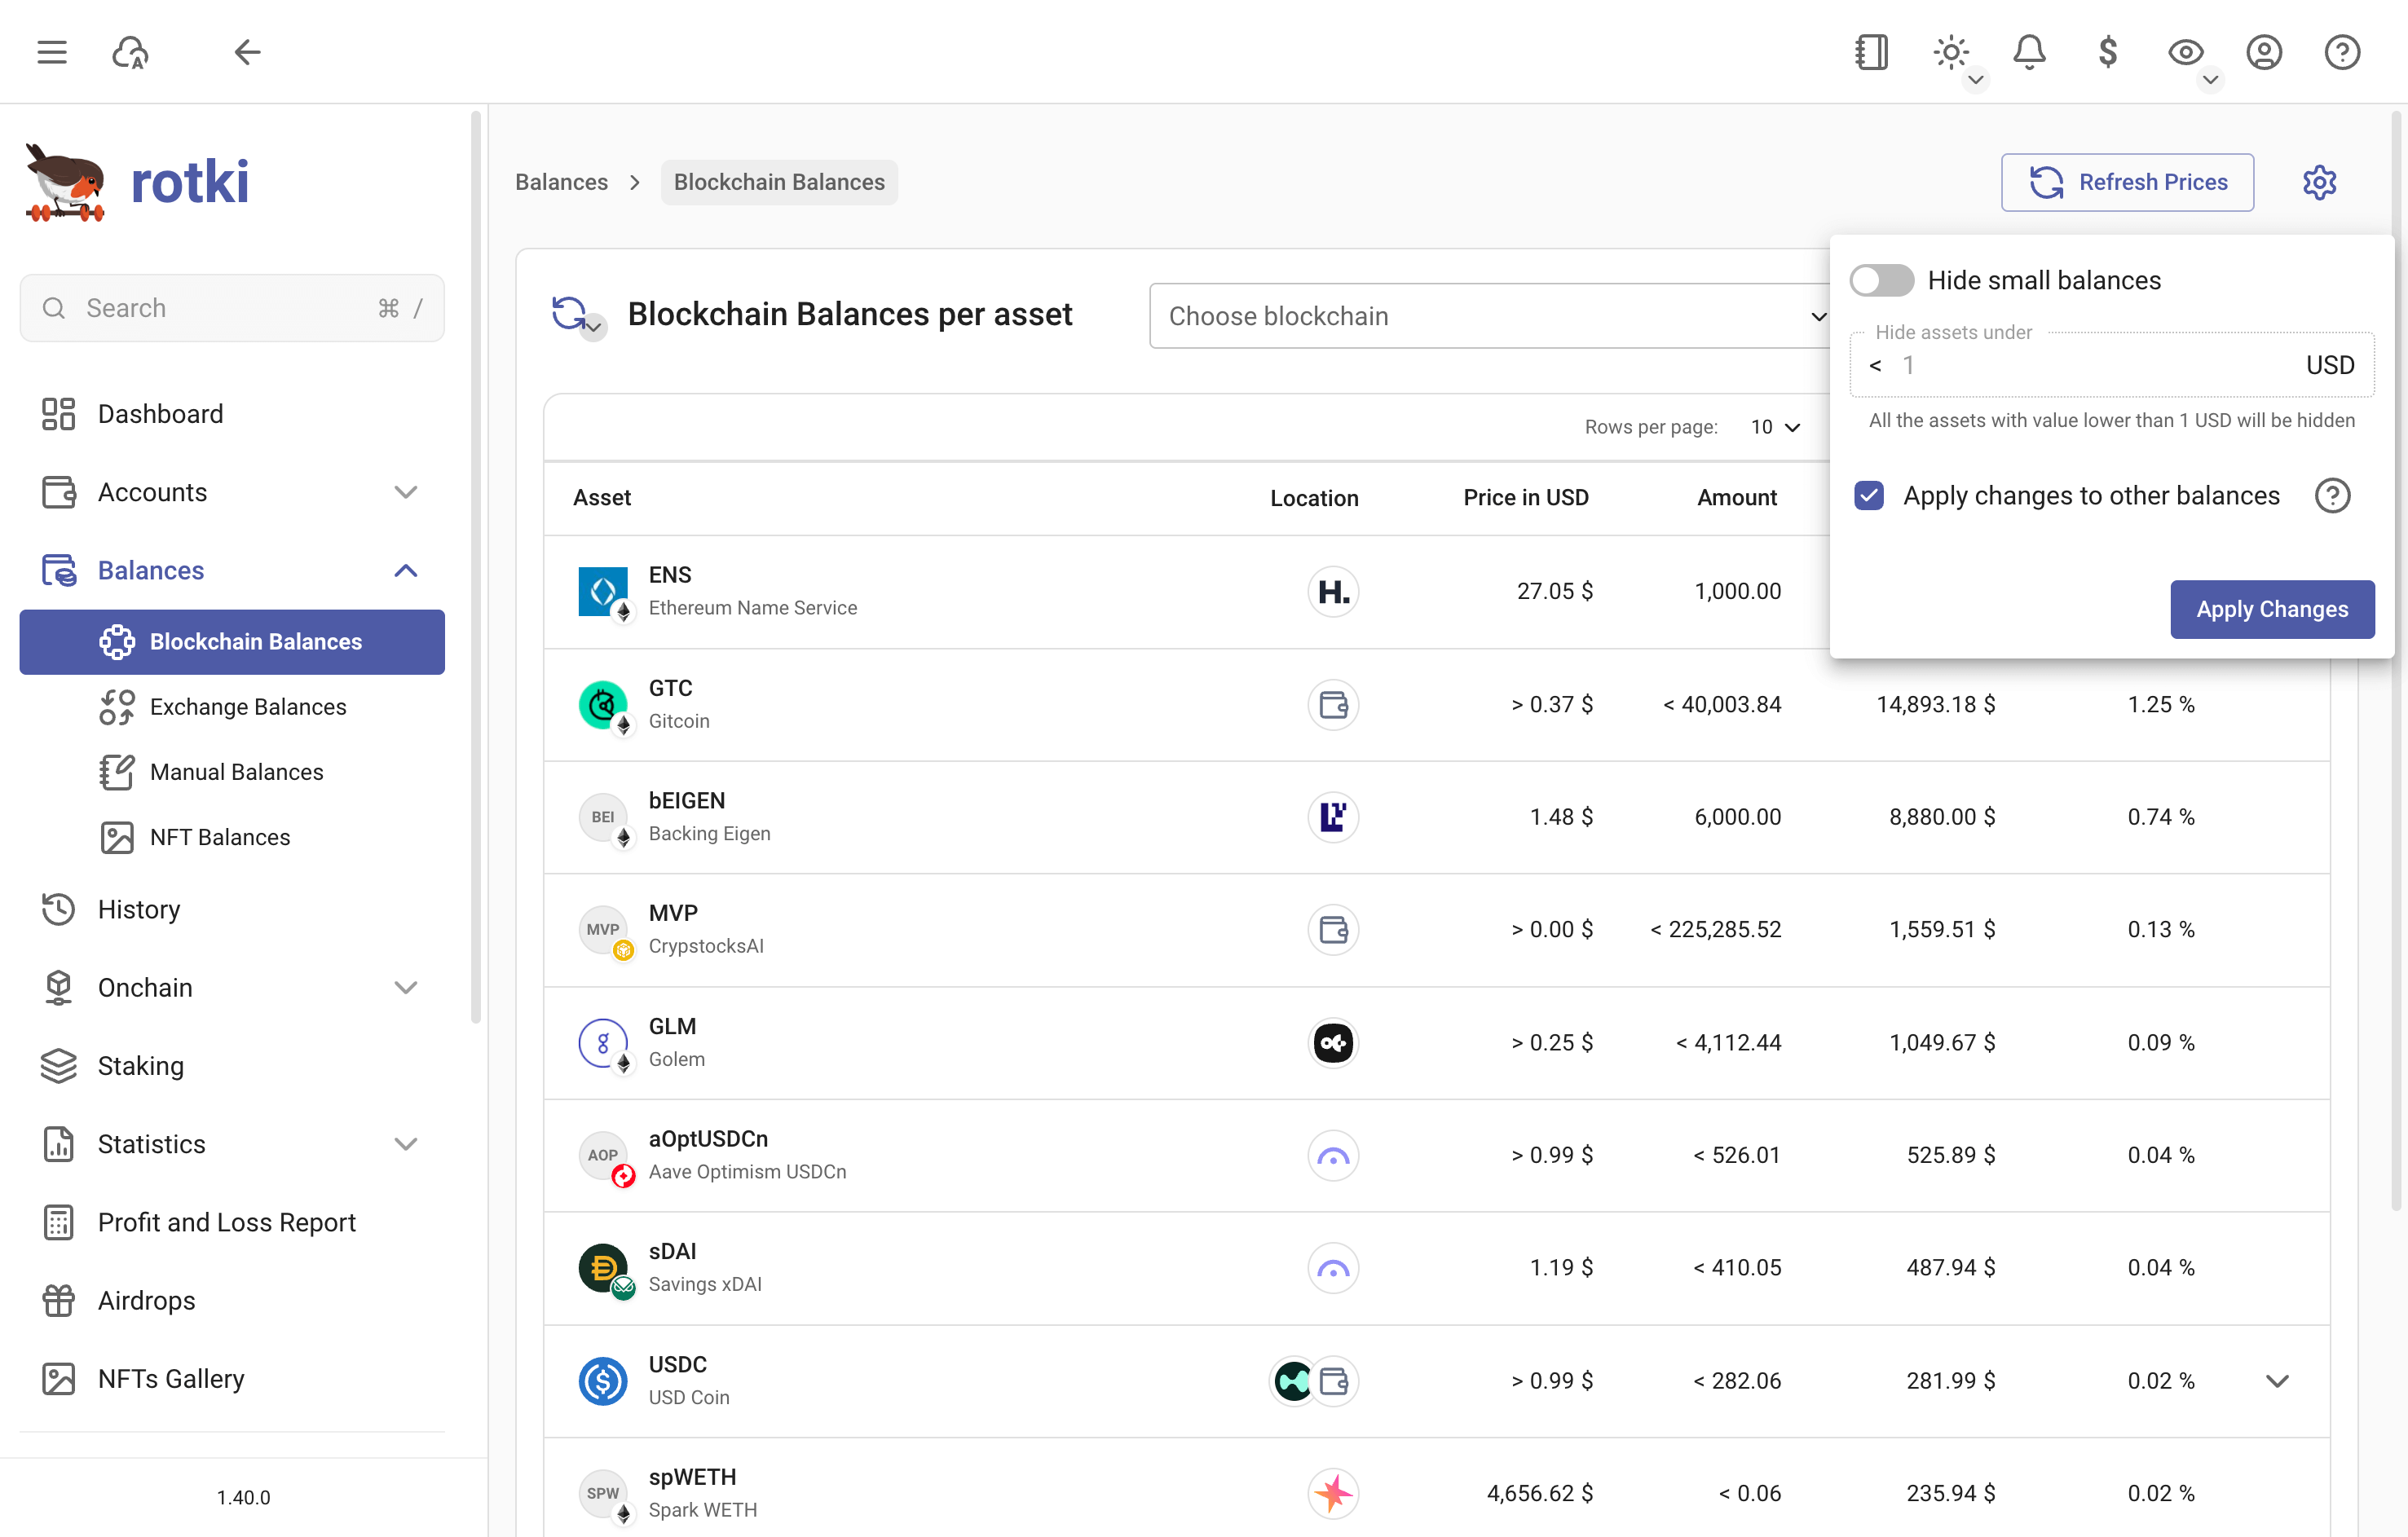
Task: Open Profit and Loss Report
Action: pos(232,1222)
